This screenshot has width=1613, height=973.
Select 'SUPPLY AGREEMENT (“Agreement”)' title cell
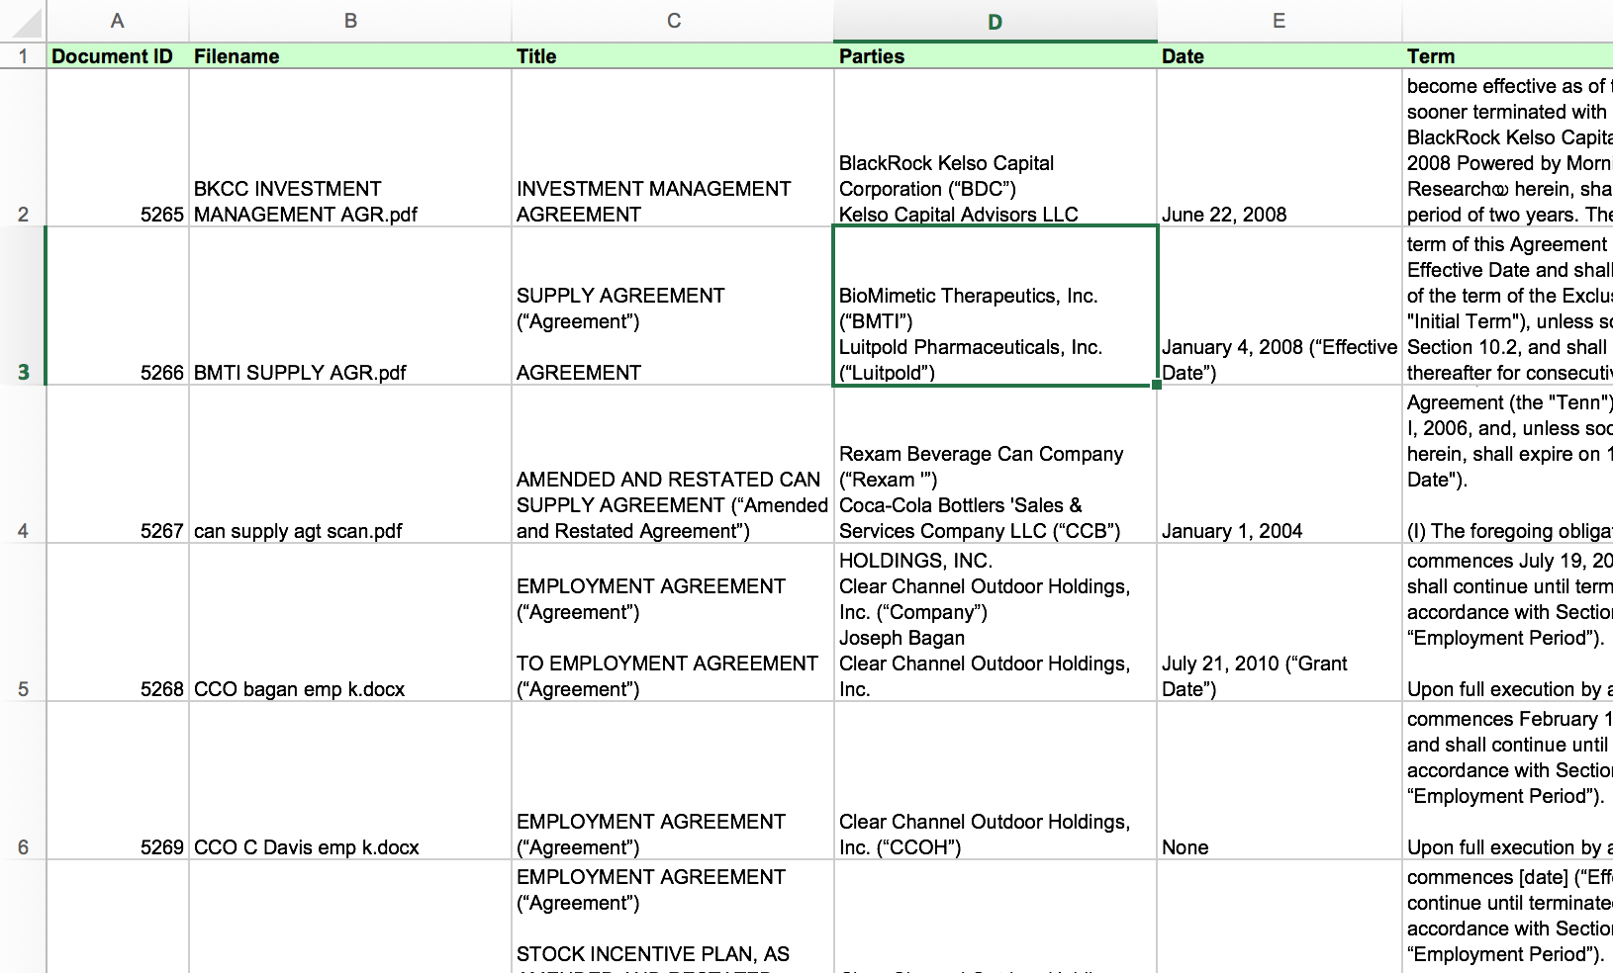[x=673, y=307]
